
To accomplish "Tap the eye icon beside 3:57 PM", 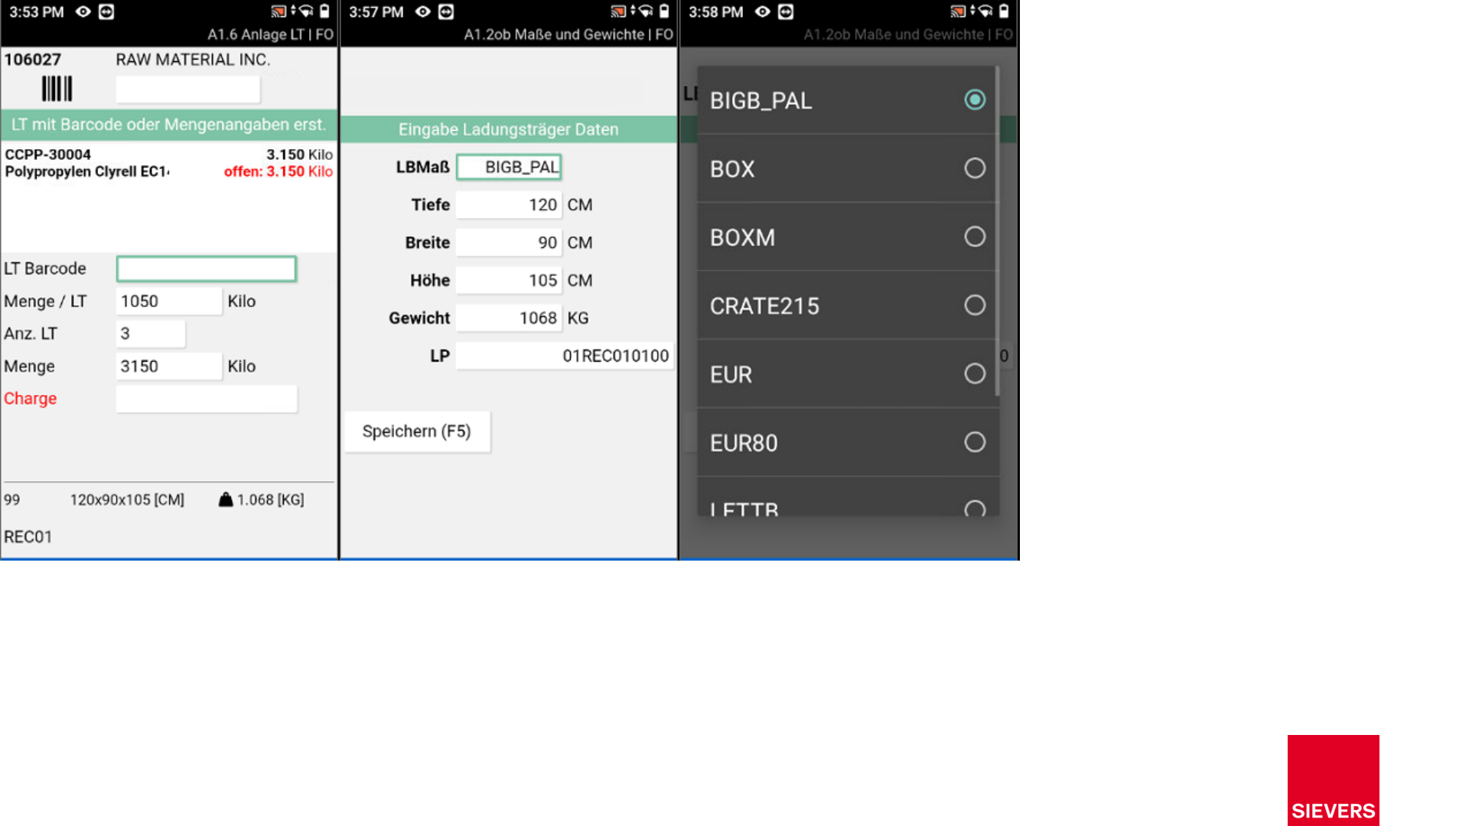I will (423, 11).
